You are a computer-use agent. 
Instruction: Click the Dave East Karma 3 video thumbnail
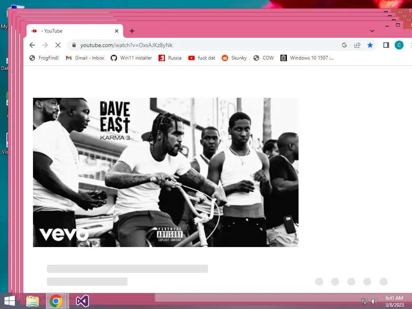point(165,172)
